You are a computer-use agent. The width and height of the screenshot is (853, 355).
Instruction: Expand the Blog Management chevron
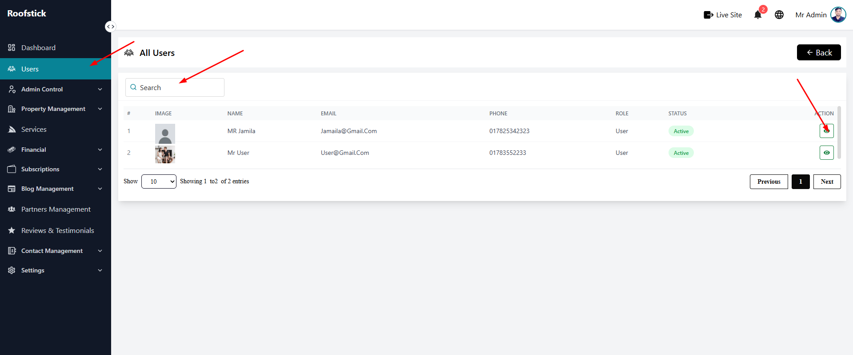pos(100,189)
